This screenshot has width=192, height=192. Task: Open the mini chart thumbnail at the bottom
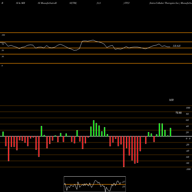click(95, 184)
